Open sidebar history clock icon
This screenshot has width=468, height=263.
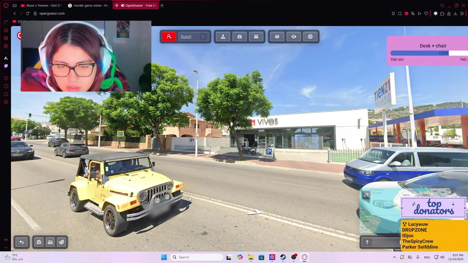point(6,86)
